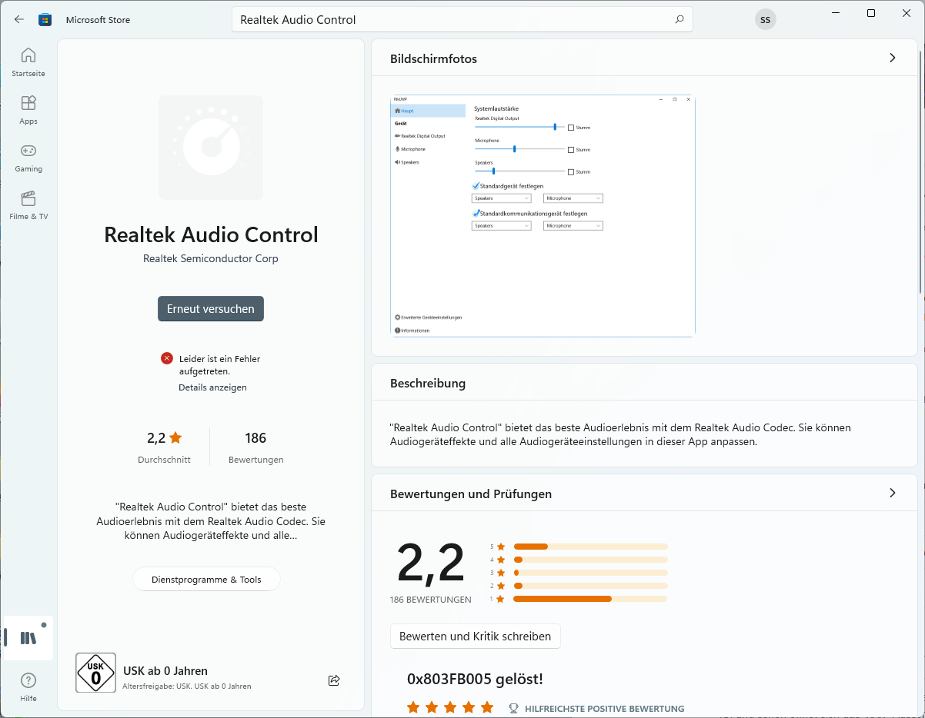Click the 2,2 Durchschnitt rating
This screenshot has width=925, height=718.
tap(164, 447)
